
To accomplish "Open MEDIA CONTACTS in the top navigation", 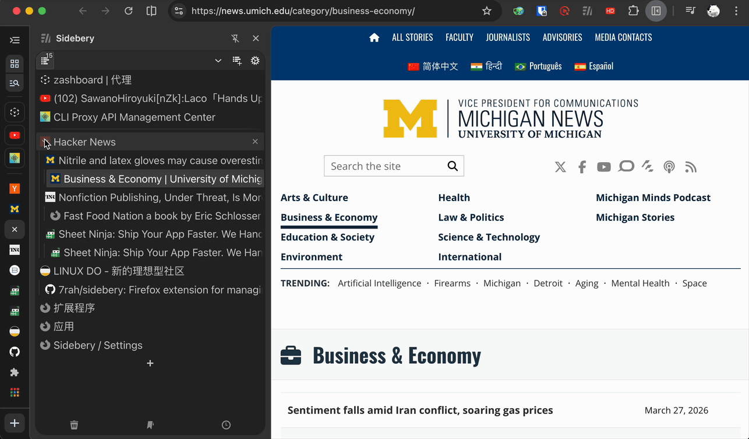I will (623, 37).
